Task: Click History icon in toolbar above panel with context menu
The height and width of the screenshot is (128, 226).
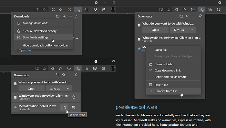Action: point(193,10)
